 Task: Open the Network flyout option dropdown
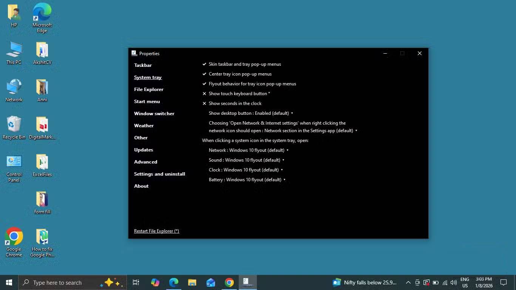click(x=249, y=150)
